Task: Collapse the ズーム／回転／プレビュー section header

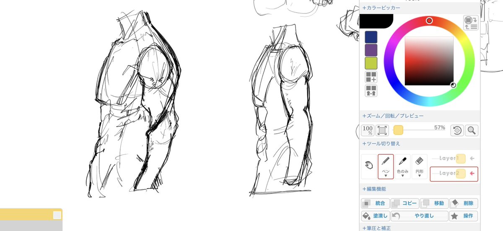Action: 420,116
